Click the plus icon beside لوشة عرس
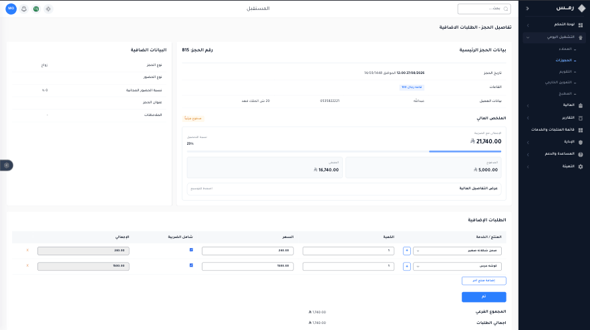Viewport: 590px width, 330px height. (407, 266)
